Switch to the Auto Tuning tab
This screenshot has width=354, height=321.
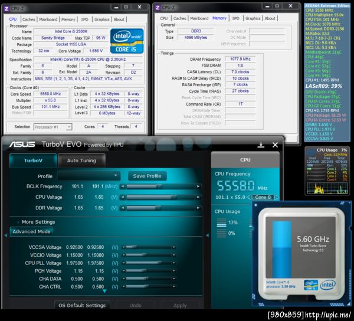click(81, 160)
